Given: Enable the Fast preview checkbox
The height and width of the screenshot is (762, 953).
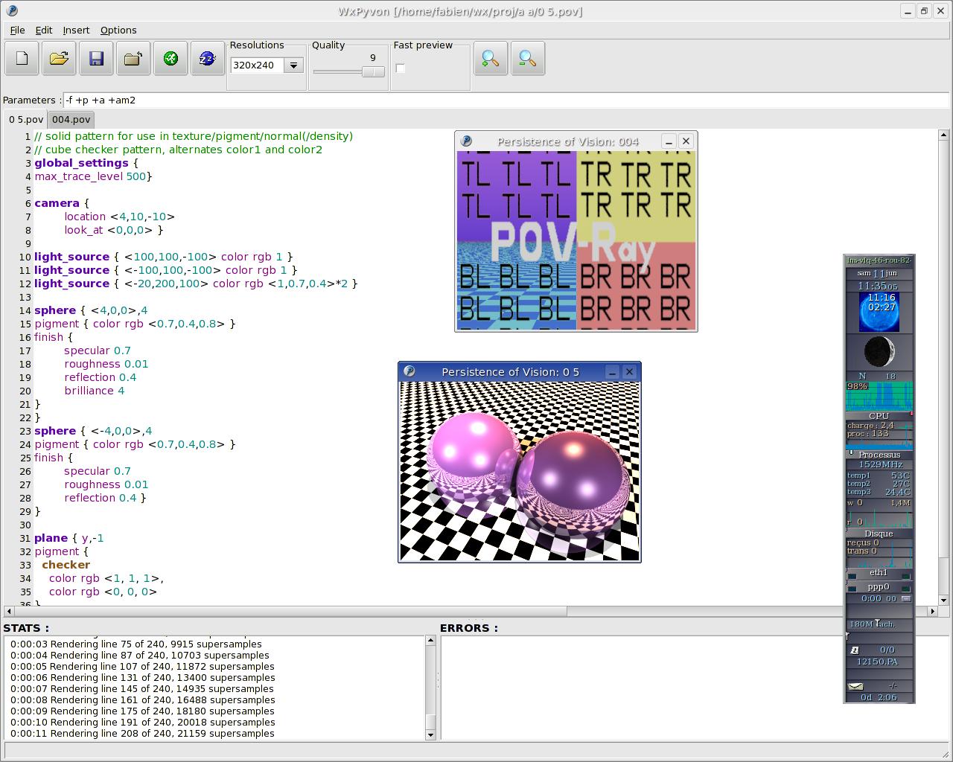Looking at the screenshot, I should click(x=401, y=68).
